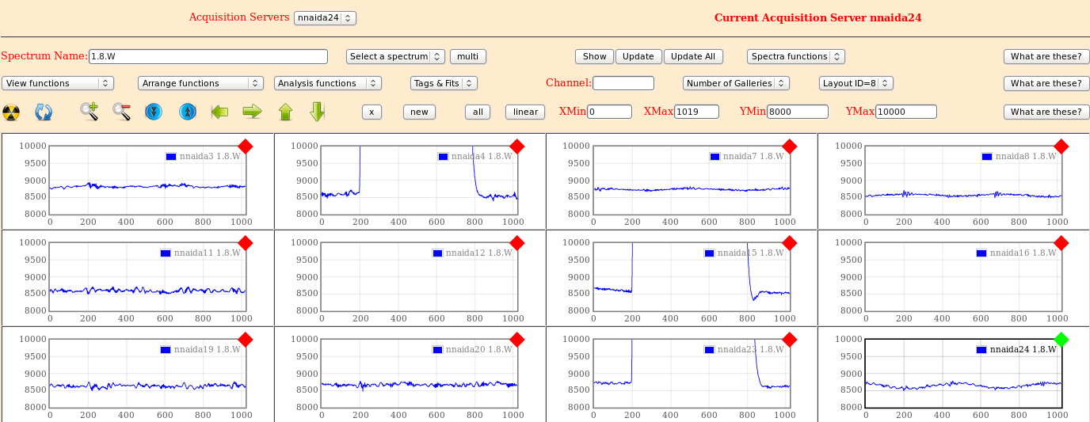Click the green up arrow icon

pyautogui.click(x=286, y=112)
